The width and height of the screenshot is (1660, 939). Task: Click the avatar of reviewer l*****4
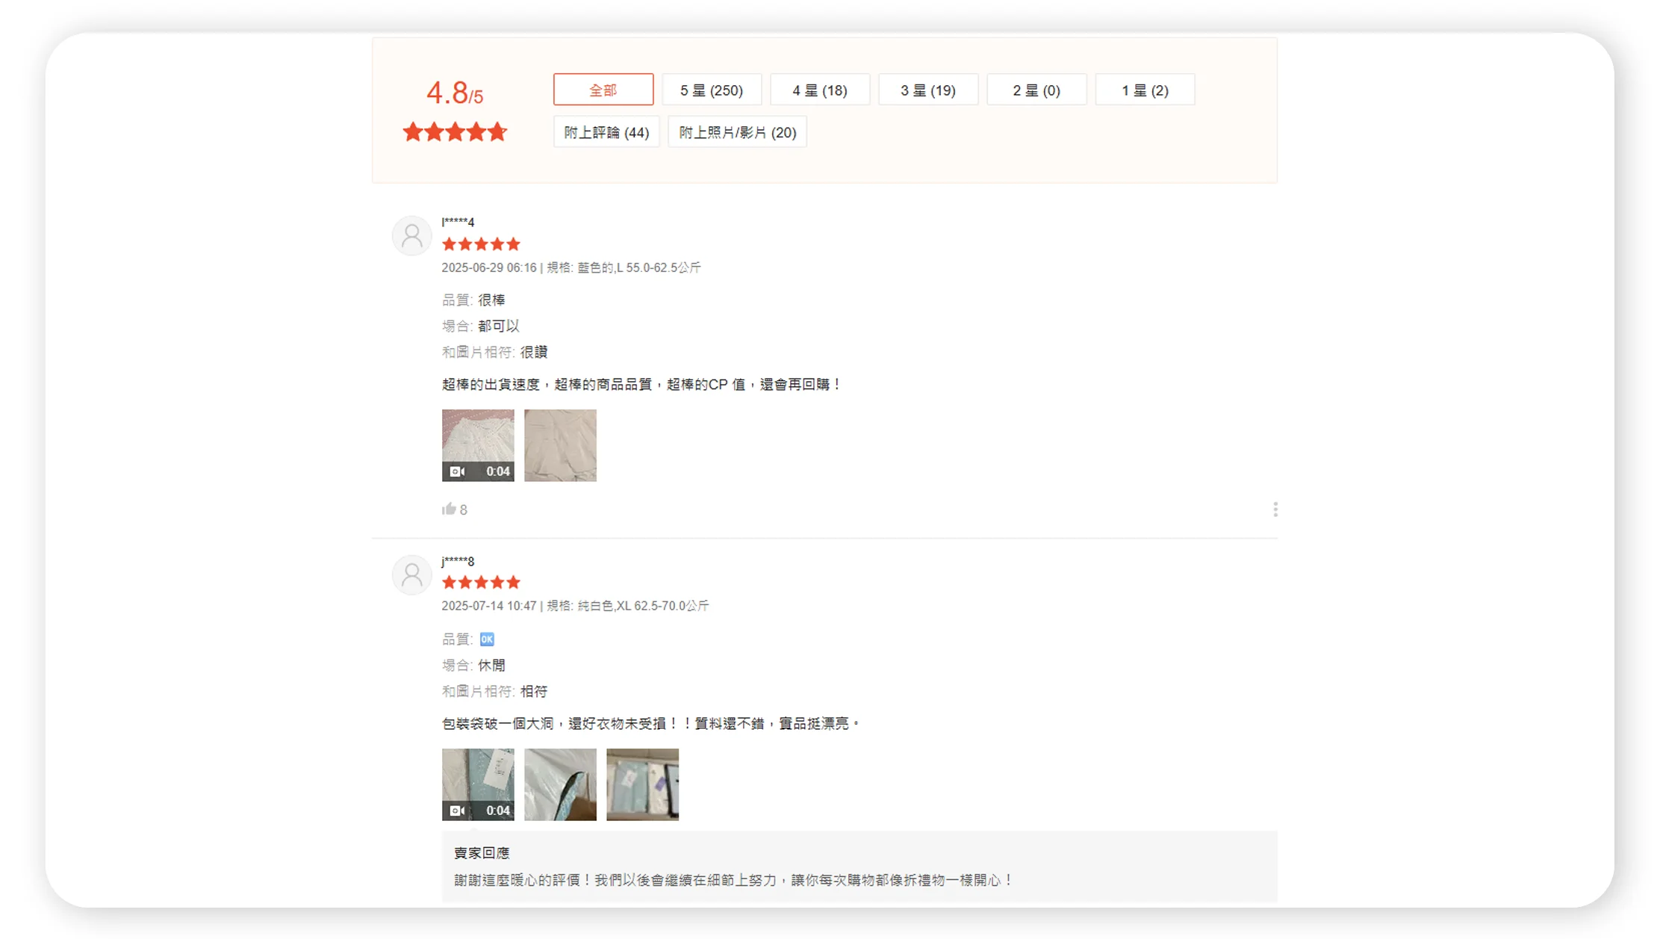[x=411, y=235]
